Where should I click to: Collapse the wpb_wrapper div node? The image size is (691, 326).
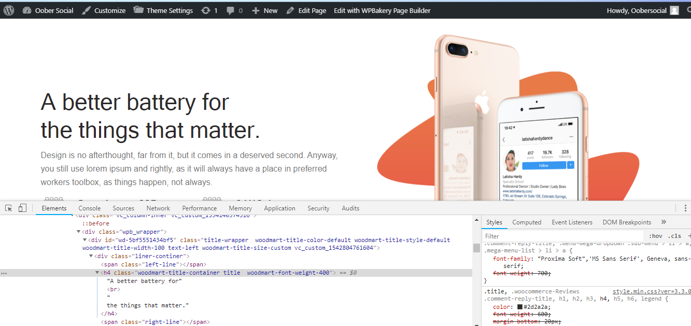[79, 232]
